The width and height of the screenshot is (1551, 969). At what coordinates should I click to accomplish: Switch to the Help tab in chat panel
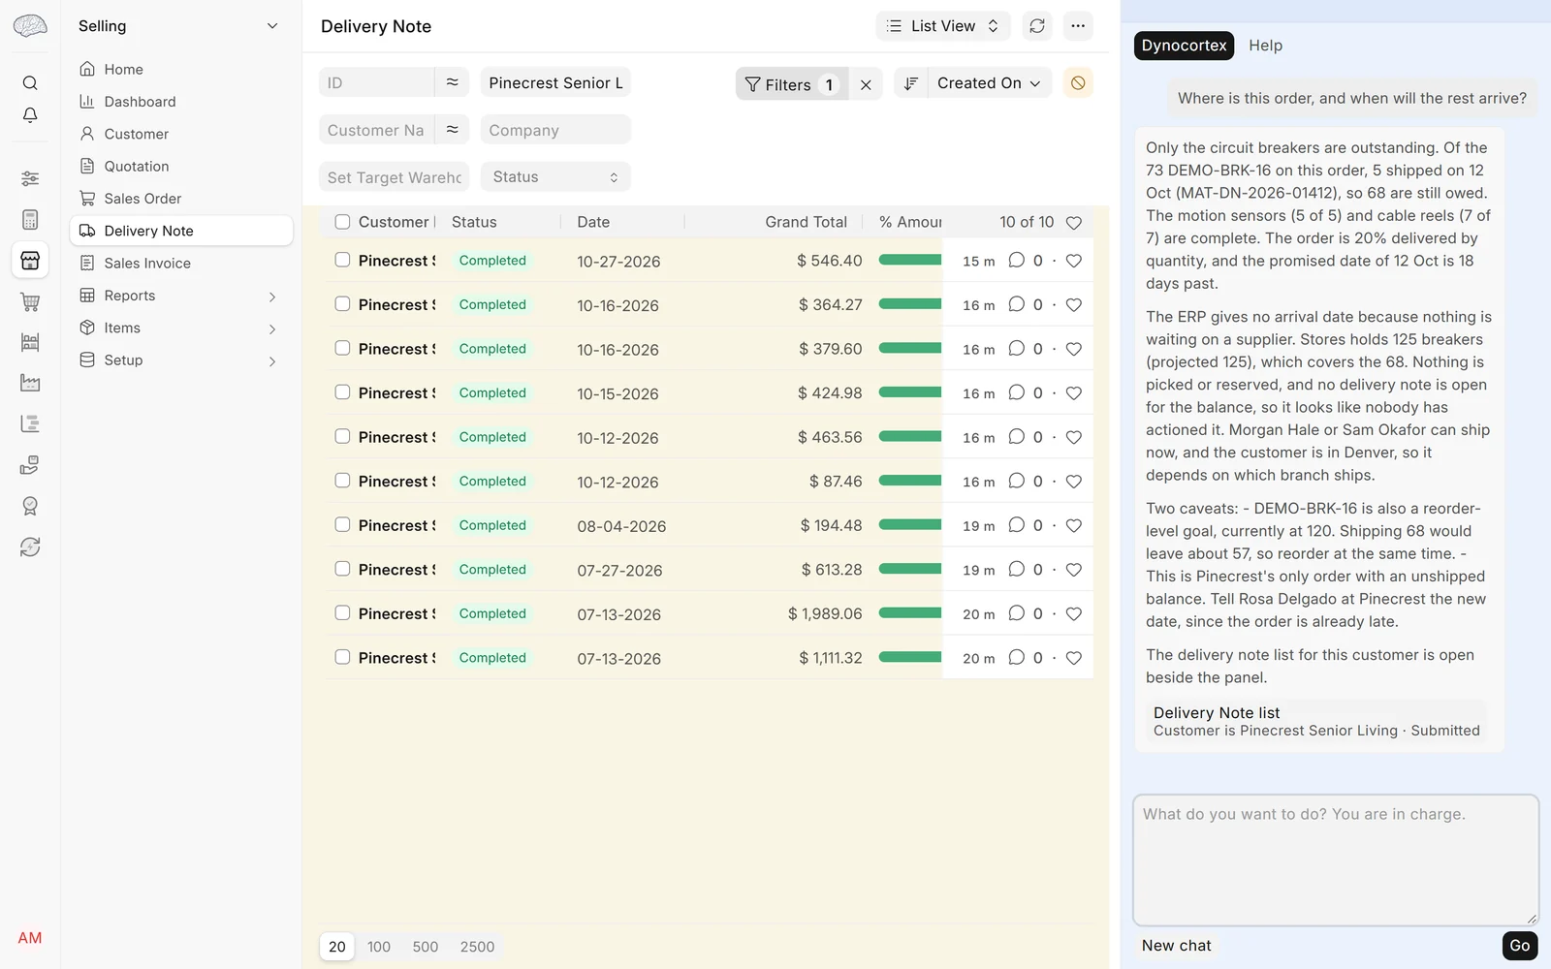[x=1265, y=46]
